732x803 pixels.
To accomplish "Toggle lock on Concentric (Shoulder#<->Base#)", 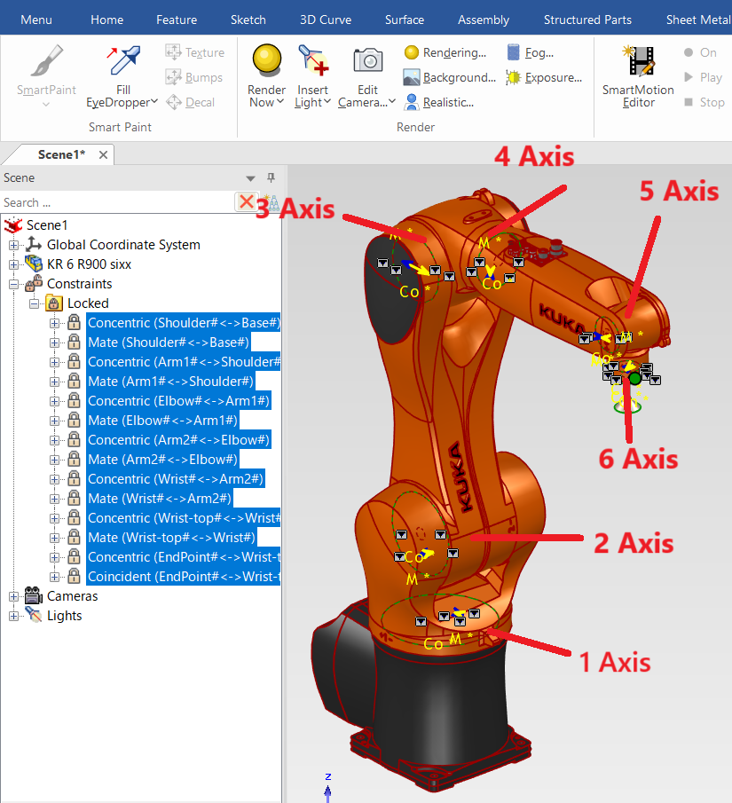I will click(75, 323).
